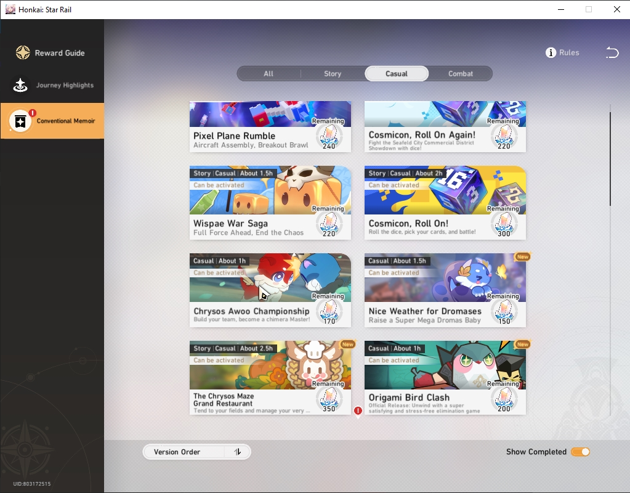This screenshot has height=493, width=630.
Task: Open the Reward Guide compass icon
Action: point(23,52)
